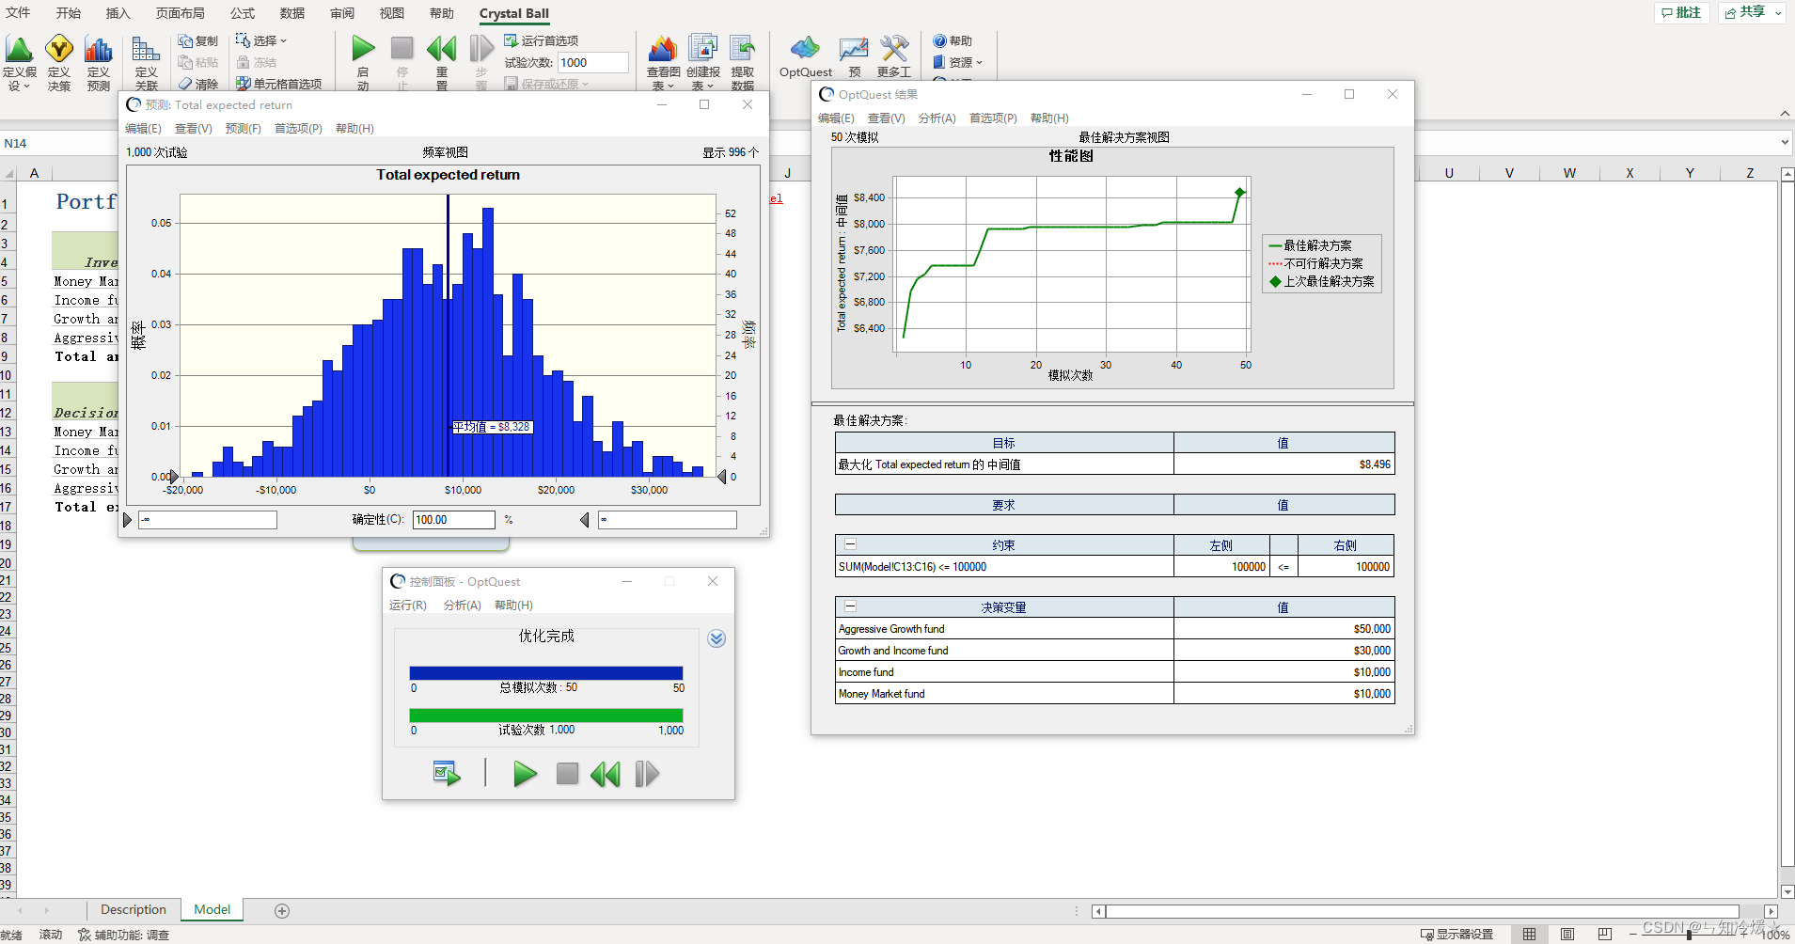Screen dimensions: 1795x944
Task: Click the green play button in OptQuest control panel
Action: [x=525, y=774]
